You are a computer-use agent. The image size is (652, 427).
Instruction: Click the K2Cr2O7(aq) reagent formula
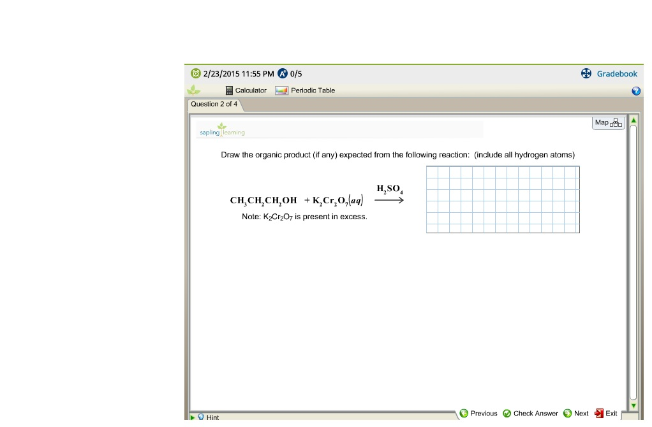coord(337,201)
